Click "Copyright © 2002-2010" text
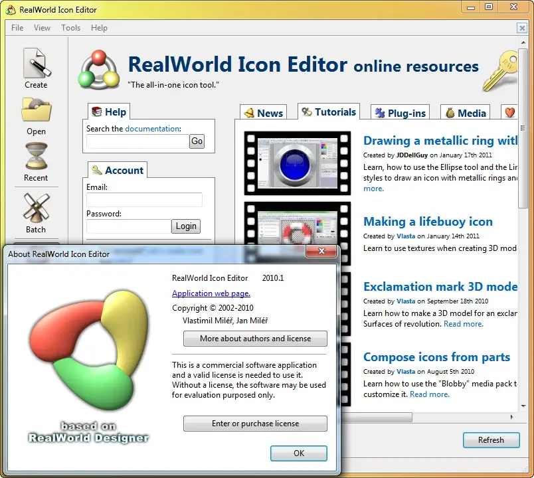The image size is (534, 478). (213, 308)
